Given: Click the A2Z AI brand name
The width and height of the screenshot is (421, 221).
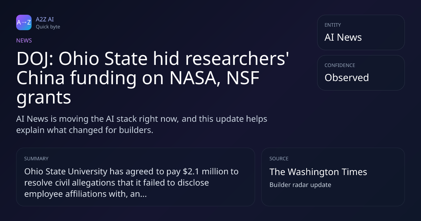Looking at the screenshot, I should 45,19.
